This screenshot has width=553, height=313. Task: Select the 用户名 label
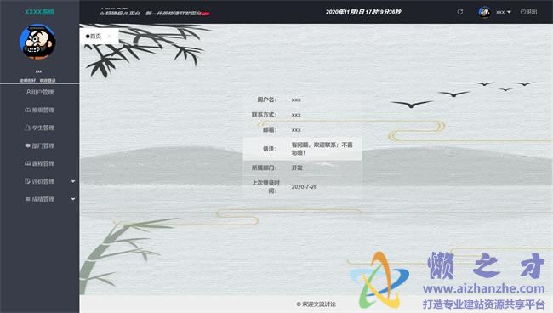[x=266, y=100]
